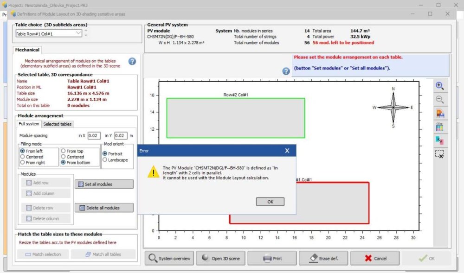
Task: Select From top filling mode
Action: pyautogui.click(x=63, y=151)
